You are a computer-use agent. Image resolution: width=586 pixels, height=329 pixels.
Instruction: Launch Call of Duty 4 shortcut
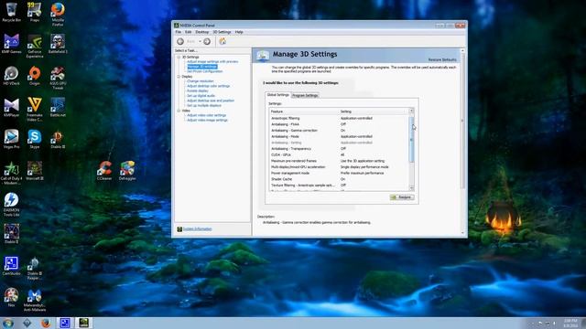tap(11, 173)
